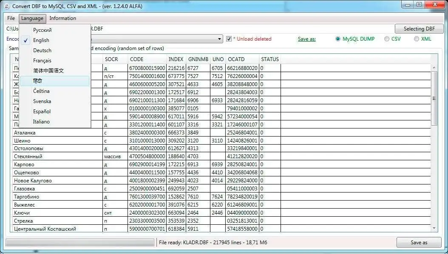Select the Стрелка name cell

point(57,221)
